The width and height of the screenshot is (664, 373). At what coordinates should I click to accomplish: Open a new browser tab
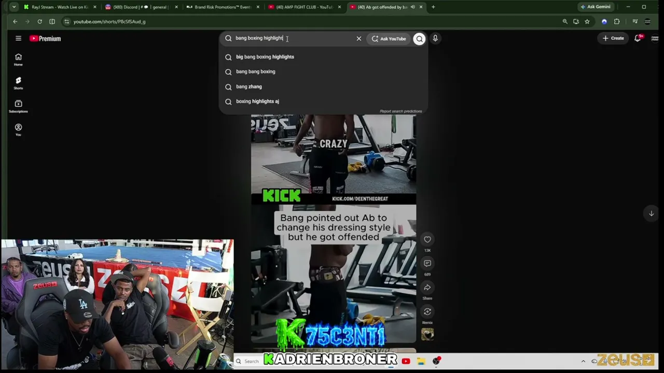point(433,7)
